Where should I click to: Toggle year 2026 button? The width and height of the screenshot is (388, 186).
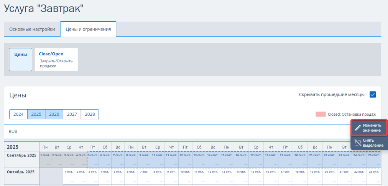coord(54,114)
